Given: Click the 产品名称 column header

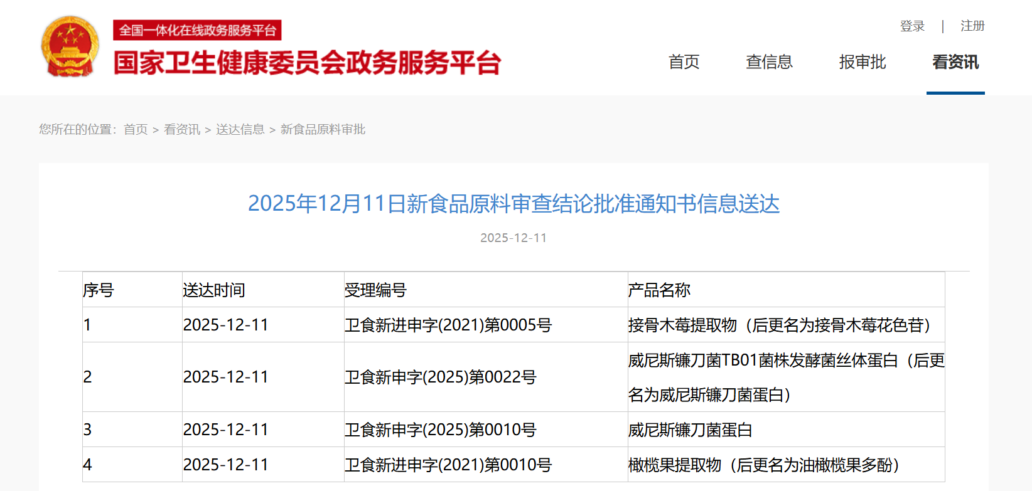Looking at the screenshot, I should 659,290.
